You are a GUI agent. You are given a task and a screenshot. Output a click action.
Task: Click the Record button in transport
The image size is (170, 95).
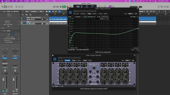click(67, 7)
